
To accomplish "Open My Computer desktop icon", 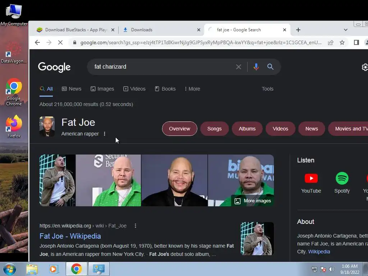I will (x=14, y=14).
